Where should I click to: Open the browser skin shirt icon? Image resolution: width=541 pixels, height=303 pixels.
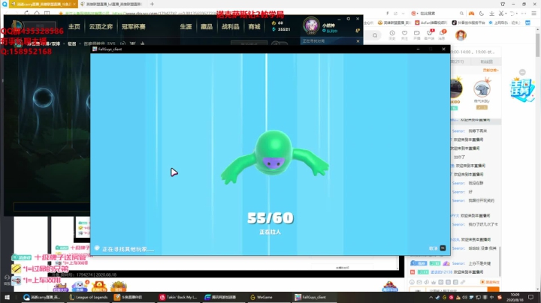coord(503,4)
